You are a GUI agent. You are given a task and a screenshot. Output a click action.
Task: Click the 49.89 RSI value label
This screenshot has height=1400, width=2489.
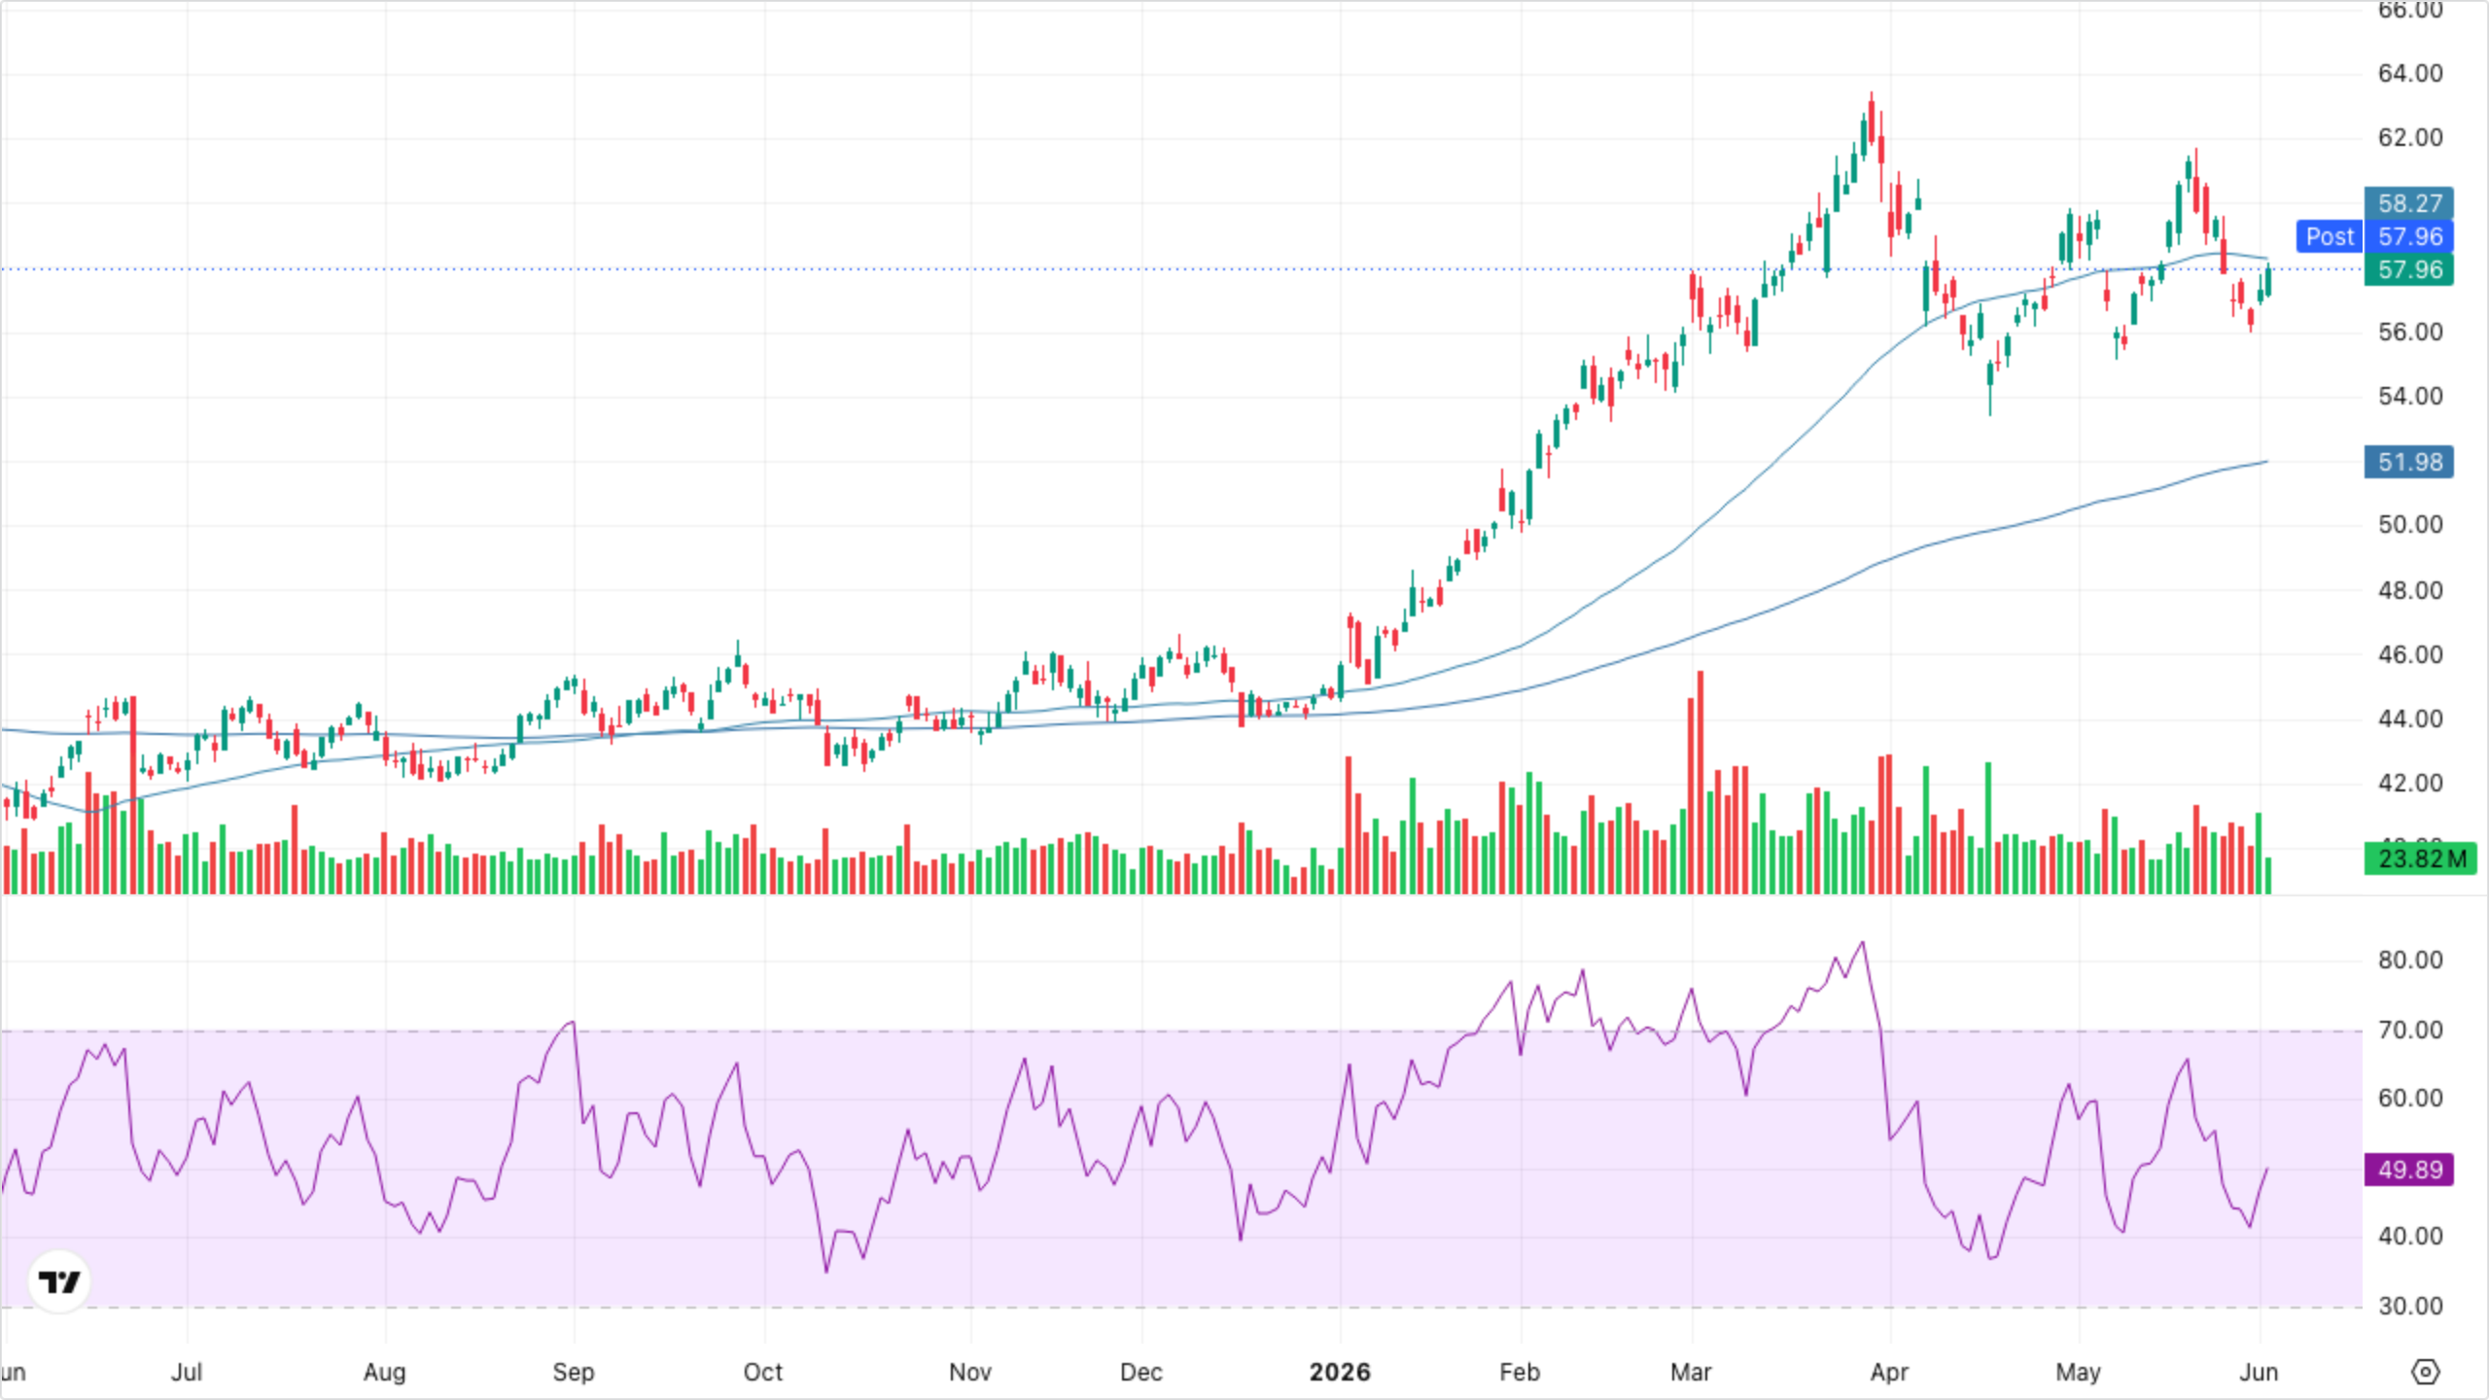point(2409,1170)
